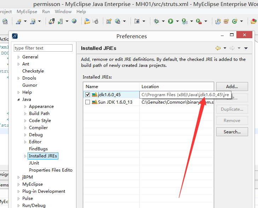Viewport: 258px width, 208px height.
Task: Collapse the Java preferences tree node
Action: click(x=18, y=99)
